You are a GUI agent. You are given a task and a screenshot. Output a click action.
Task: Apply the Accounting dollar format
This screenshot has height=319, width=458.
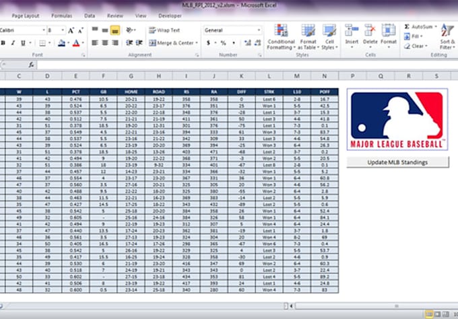click(208, 43)
